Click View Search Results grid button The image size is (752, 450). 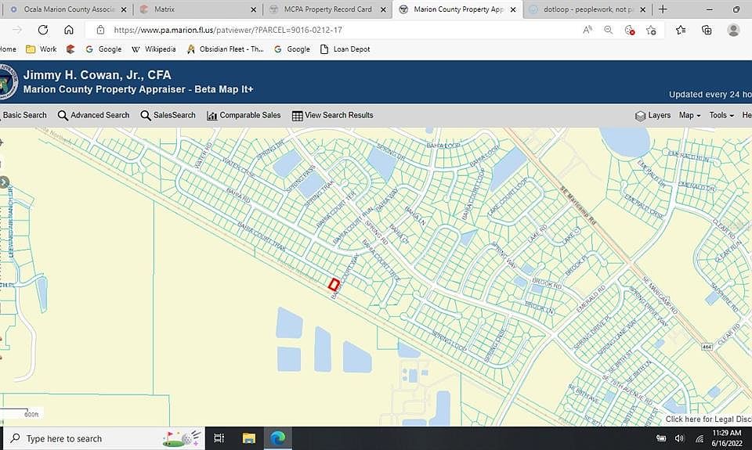point(332,115)
